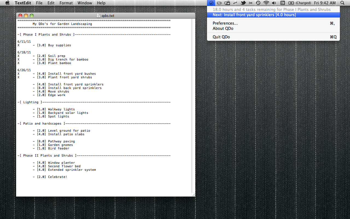Open the Format menu
The height and width of the screenshot is (219, 350).
(66, 3)
